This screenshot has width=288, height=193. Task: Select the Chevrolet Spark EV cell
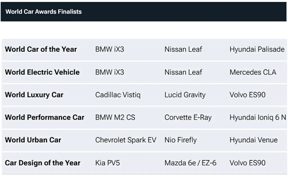[x=125, y=140]
